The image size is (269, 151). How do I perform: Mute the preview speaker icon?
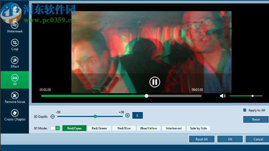pyautogui.click(x=223, y=96)
